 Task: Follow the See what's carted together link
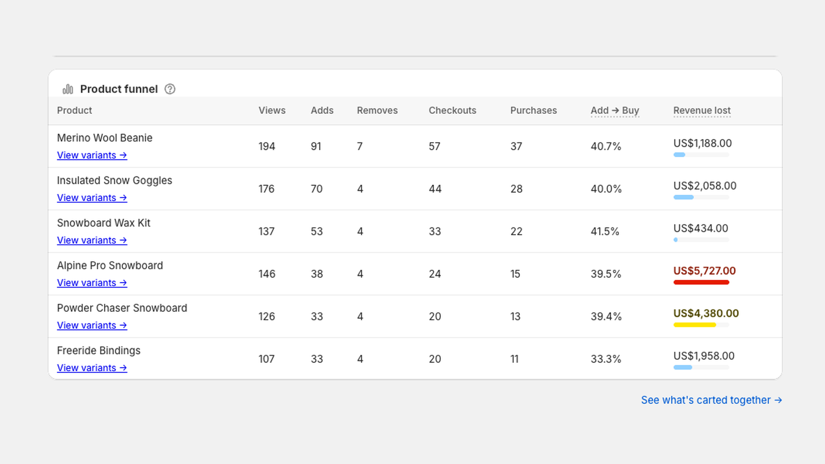(x=712, y=400)
